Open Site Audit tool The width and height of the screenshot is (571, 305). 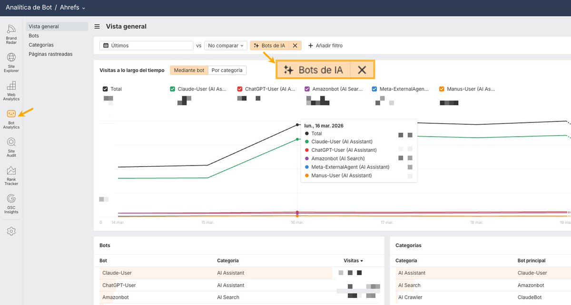point(11,148)
